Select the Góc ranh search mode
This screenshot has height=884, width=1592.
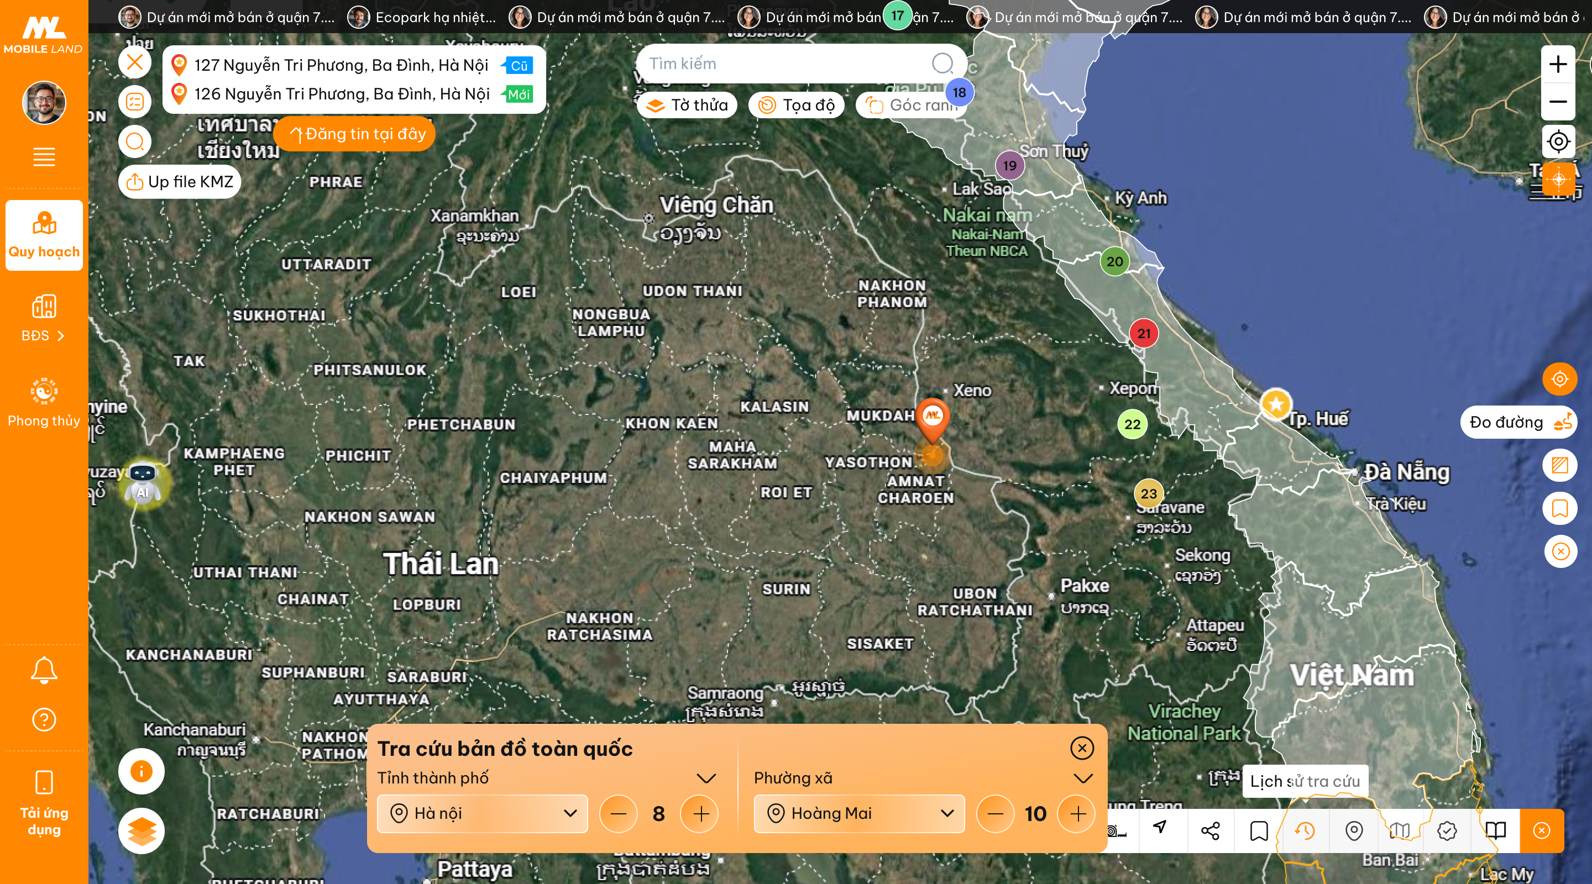pyautogui.click(x=911, y=105)
